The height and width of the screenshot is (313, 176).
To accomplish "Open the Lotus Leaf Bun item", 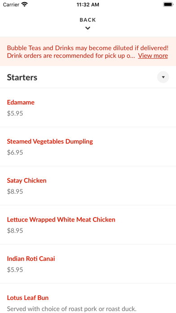I will click(88, 299).
